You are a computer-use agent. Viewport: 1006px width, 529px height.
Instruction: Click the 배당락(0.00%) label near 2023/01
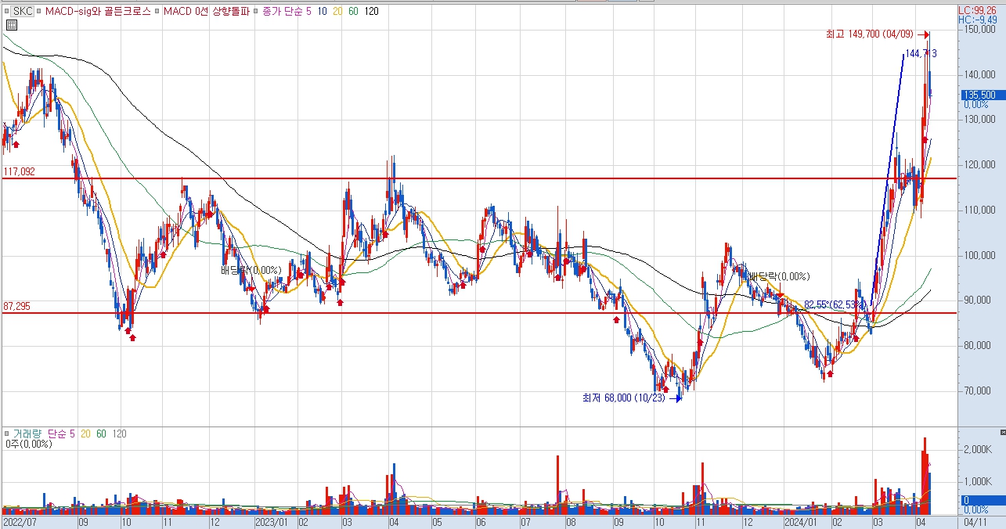[251, 270]
